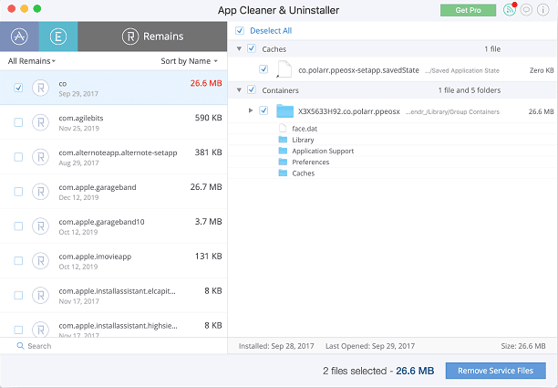
Task: Click the R icon for com.apple.garageband10
Action: tap(40, 225)
